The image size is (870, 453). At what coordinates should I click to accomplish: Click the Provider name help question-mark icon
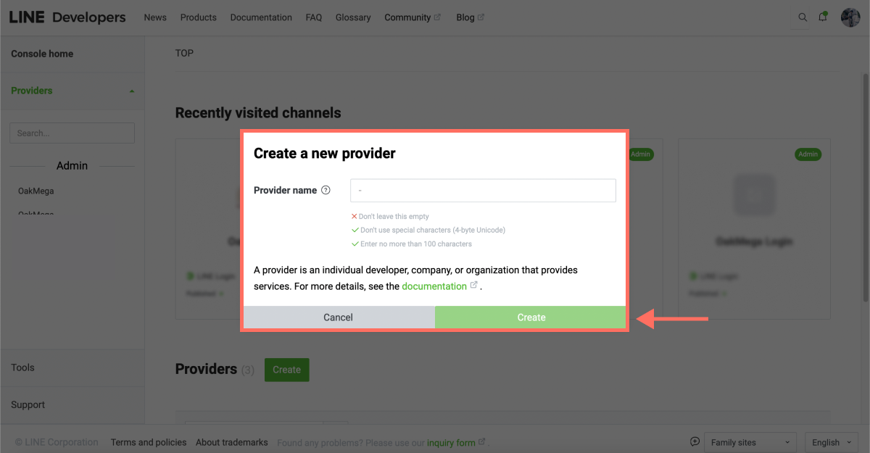[326, 190]
